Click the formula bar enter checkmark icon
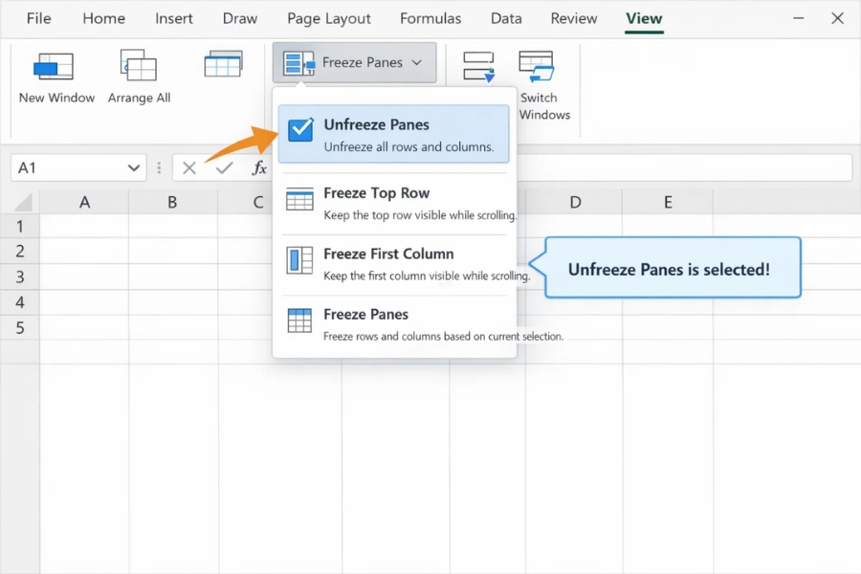 click(224, 168)
